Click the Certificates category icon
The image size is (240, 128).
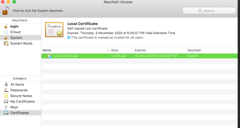(x=6, y=113)
